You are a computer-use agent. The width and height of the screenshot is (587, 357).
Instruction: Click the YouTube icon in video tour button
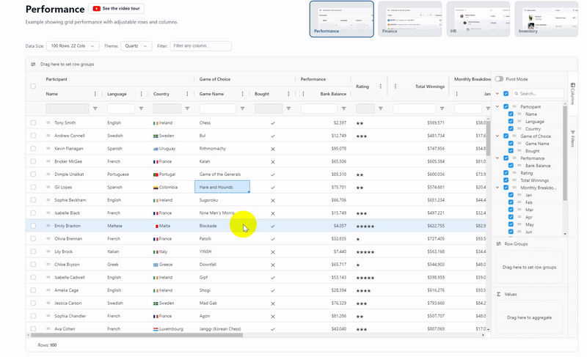pos(97,8)
